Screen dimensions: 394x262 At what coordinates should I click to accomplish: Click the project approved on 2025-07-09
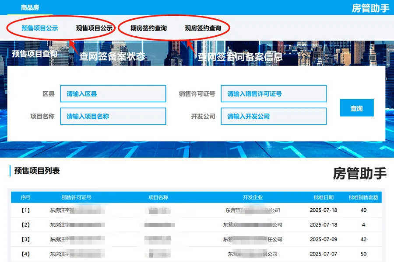(x=197, y=239)
